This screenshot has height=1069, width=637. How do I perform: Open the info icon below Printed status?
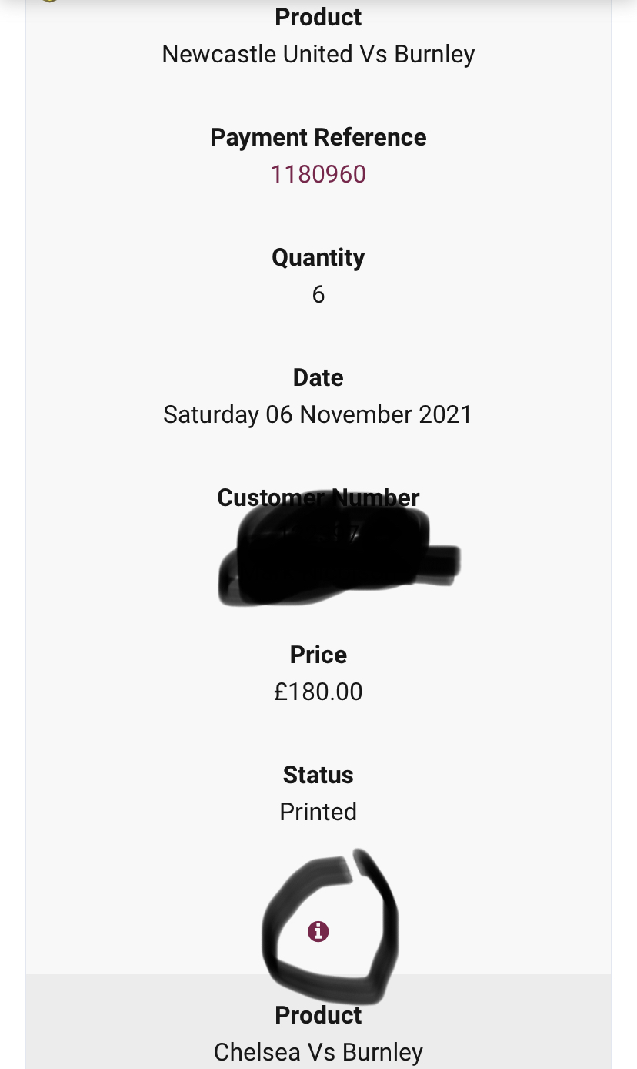(x=318, y=932)
